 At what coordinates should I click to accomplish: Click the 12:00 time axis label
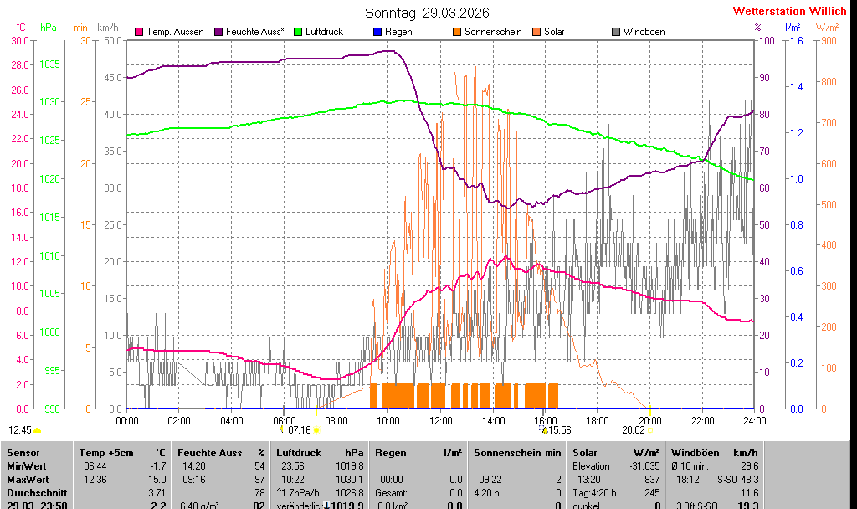[440, 420]
